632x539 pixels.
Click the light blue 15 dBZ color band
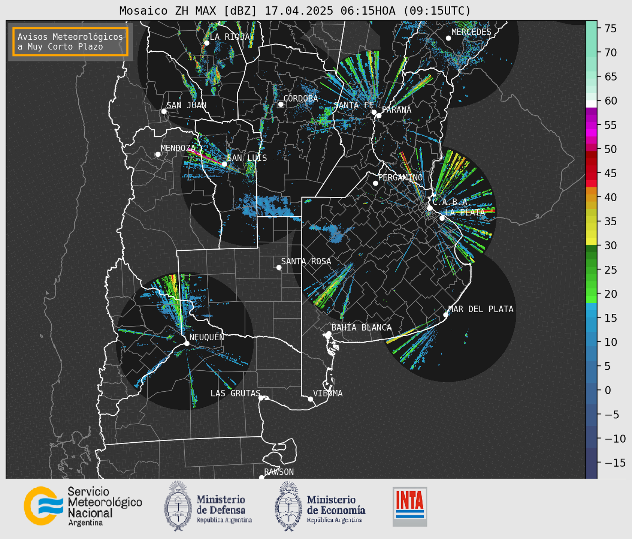[x=591, y=318]
